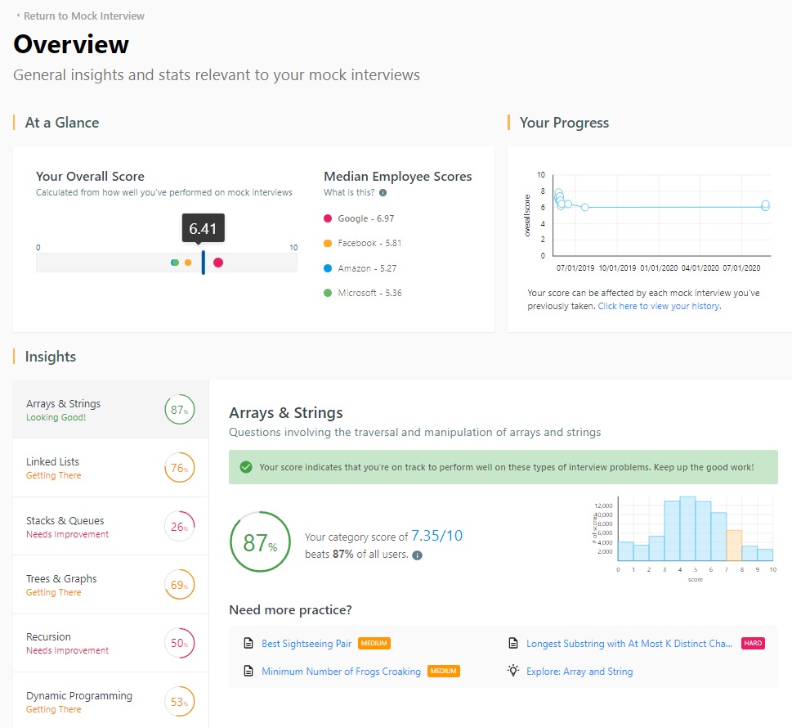
Task: Click the MEDIUM badge beside Best Sightseeing Pair
Action: coord(374,643)
